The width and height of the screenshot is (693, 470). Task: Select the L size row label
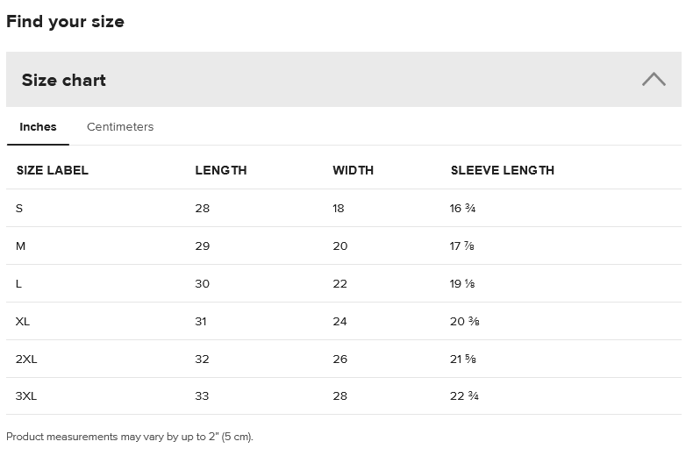(x=19, y=284)
